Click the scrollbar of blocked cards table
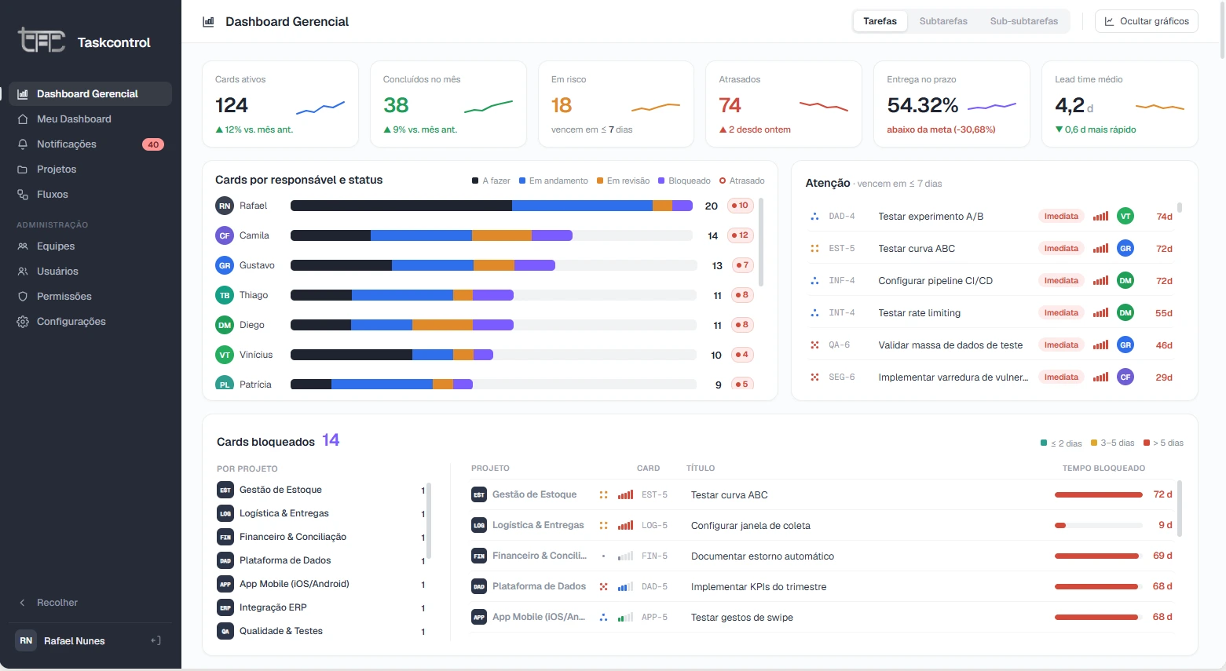 coord(1180,509)
